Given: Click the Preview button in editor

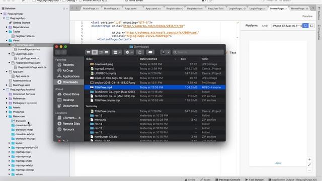Looking at the screenshot, I should point(307,16).
